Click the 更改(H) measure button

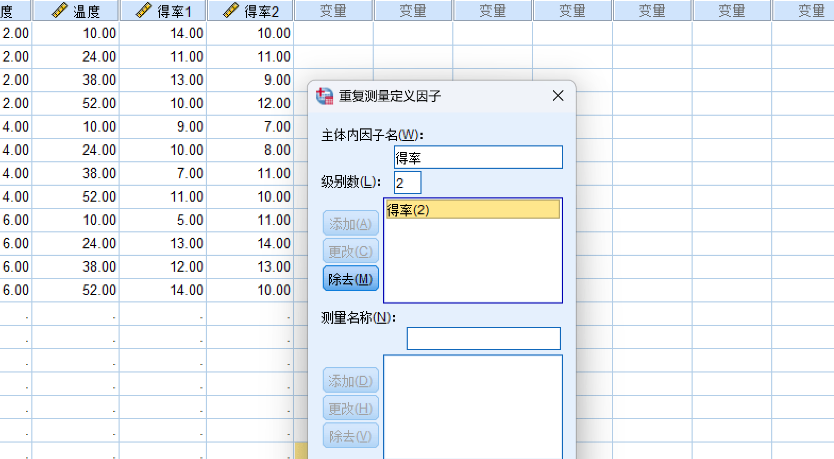point(350,408)
